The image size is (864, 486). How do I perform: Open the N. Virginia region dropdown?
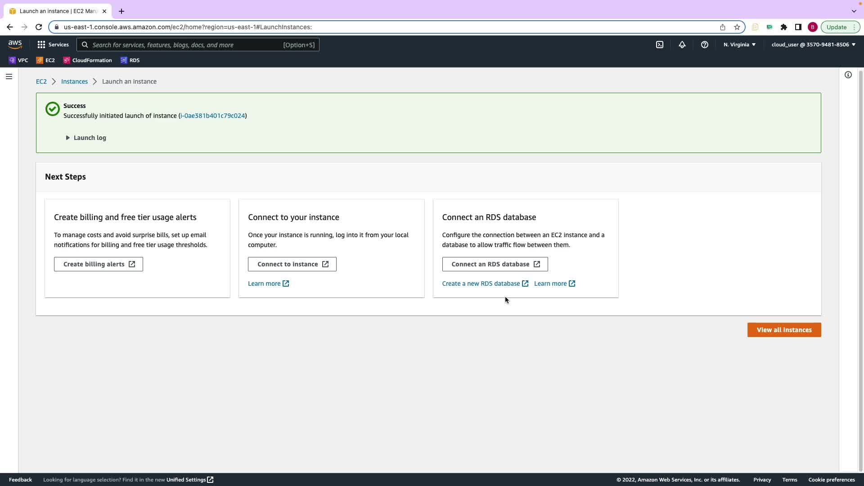pyautogui.click(x=739, y=45)
